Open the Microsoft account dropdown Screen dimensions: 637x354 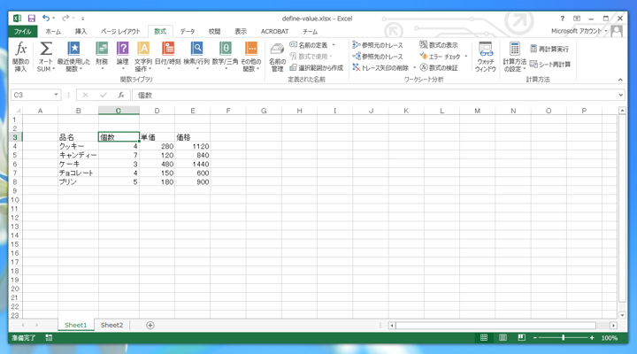579,31
